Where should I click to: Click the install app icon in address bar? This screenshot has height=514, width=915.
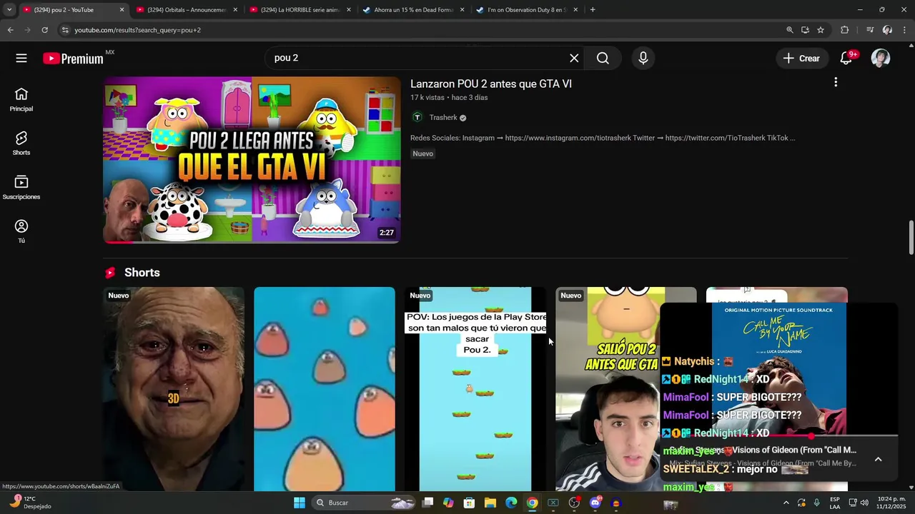(805, 30)
